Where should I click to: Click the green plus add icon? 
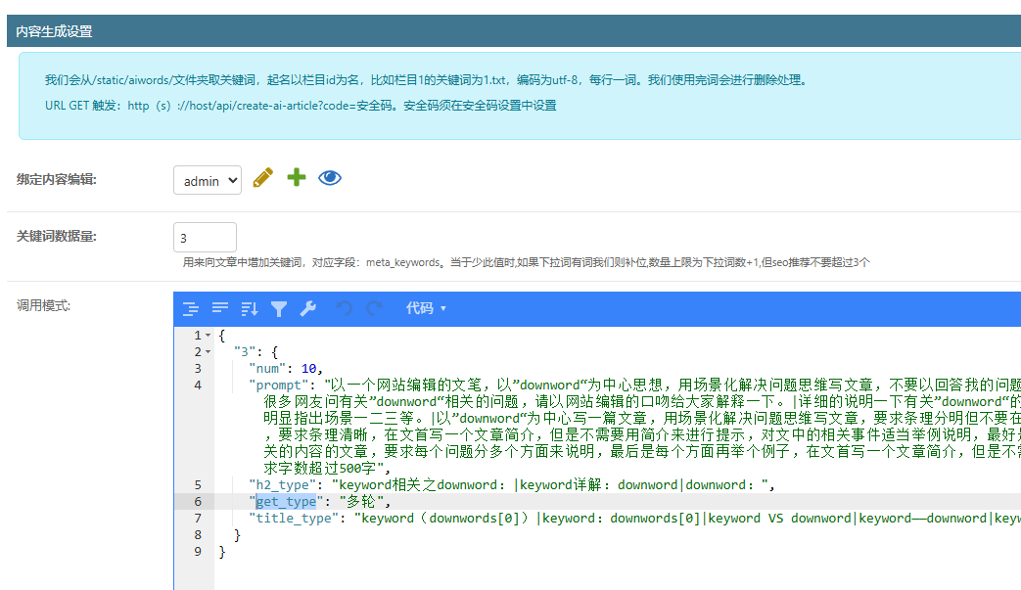pos(297,177)
